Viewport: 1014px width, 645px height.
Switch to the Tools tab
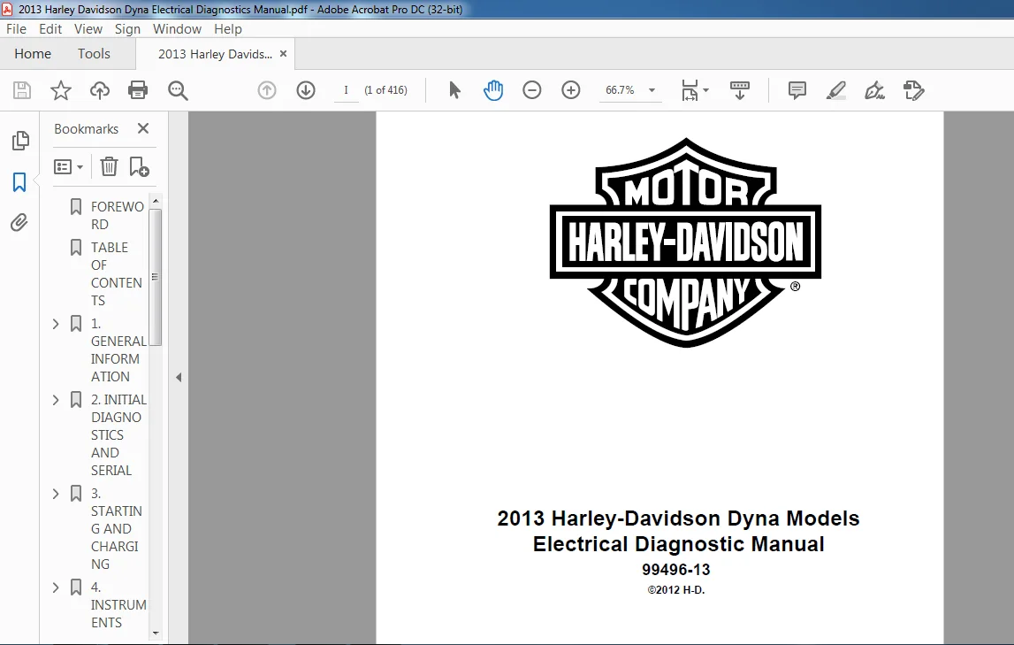[94, 54]
